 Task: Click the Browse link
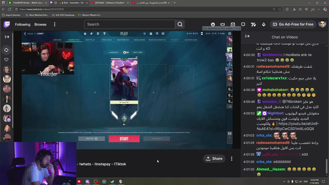click(40, 24)
